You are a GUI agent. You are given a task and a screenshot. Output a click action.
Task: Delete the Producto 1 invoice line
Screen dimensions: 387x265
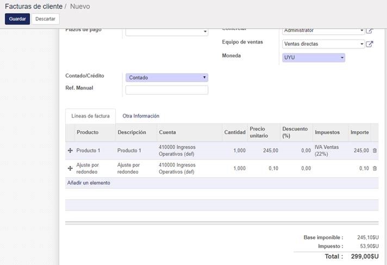pos(374,151)
